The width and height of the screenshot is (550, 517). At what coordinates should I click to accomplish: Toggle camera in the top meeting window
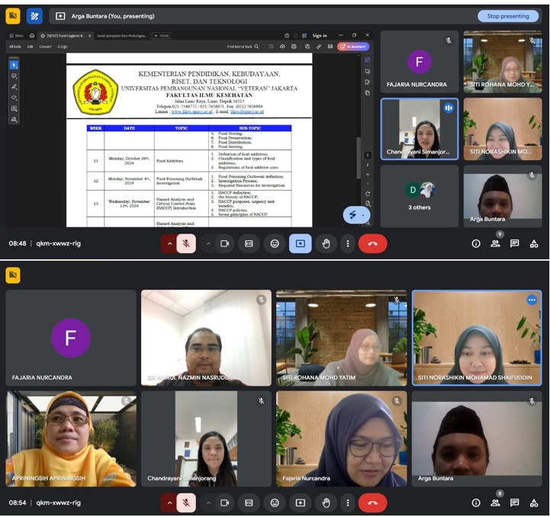tap(225, 244)
